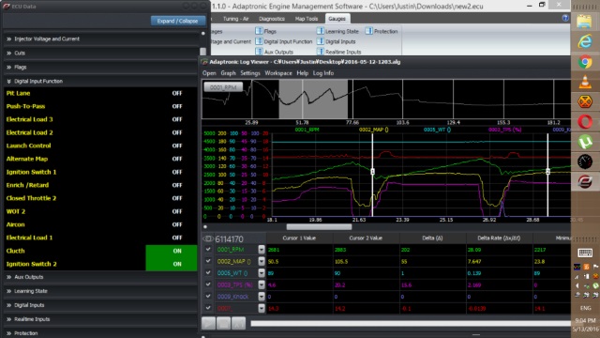600x338 pixels.
Task: Click the second white cursor line handle
Action: 547,172
